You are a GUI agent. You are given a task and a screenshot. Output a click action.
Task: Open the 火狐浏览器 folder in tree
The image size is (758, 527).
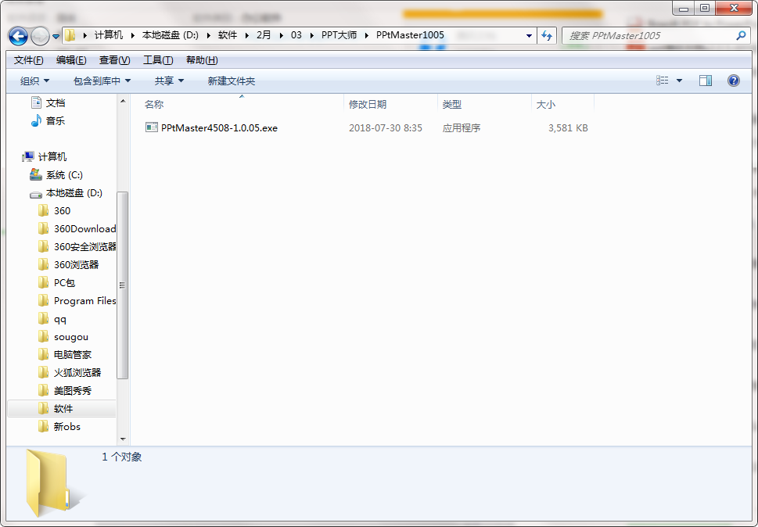[x=77, y=372]
